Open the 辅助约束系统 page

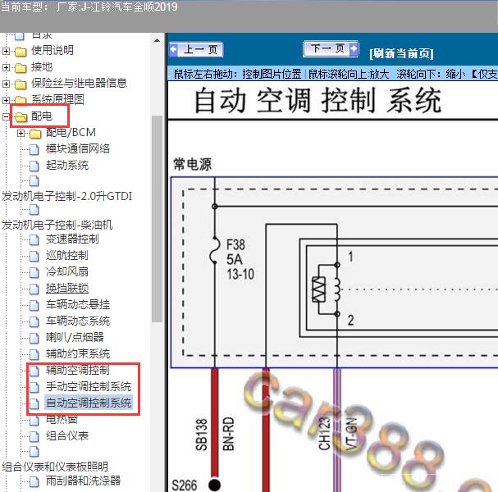tap(78, 354)
